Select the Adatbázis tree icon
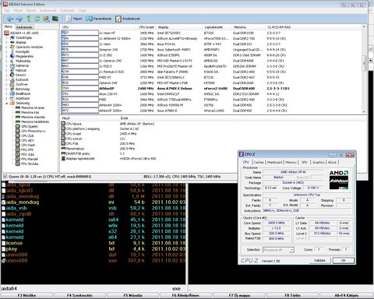The width and height of the screenshot is (374, 299). coord(12,98)
